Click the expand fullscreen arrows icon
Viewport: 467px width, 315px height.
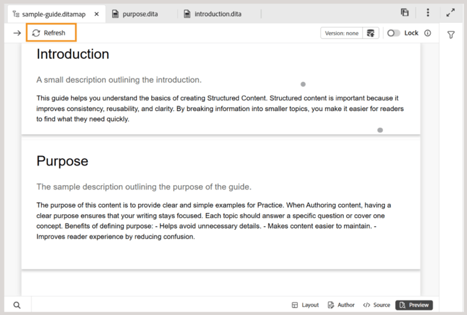[451, 12]
